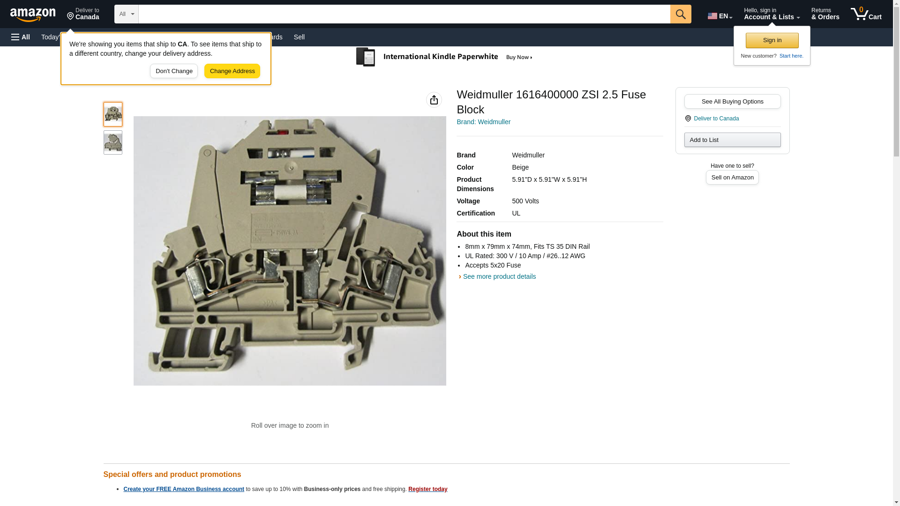Click the Brand: Weidmuller link
This screenshot has height=506, width=900.
click(483, 122)
